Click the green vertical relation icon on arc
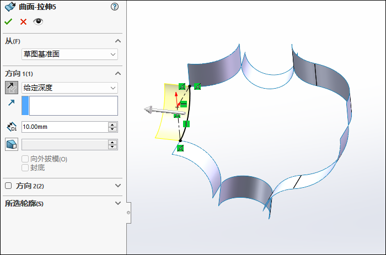This screenshot has width=386, height=255. click(186, 124)
